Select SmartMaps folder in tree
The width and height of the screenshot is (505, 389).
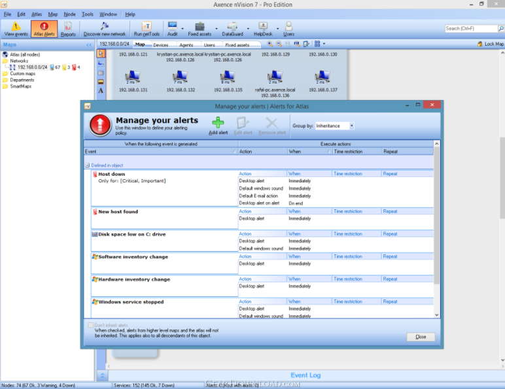[x=21, y=86]
